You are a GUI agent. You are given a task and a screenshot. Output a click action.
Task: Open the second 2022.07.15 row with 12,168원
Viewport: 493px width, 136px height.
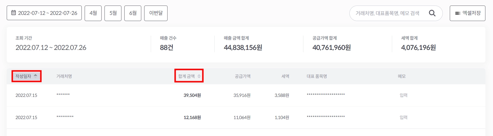(246, 118)
